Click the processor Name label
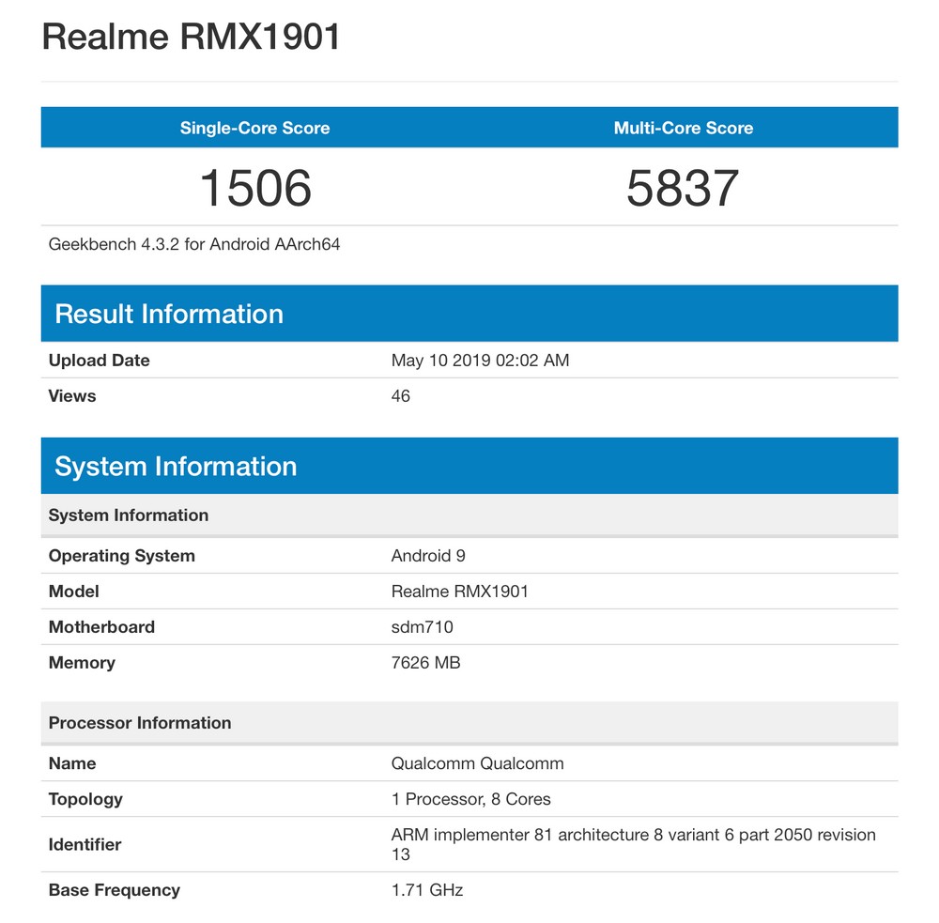This screenshot has width=939, height=923. [x=72, y=763]
